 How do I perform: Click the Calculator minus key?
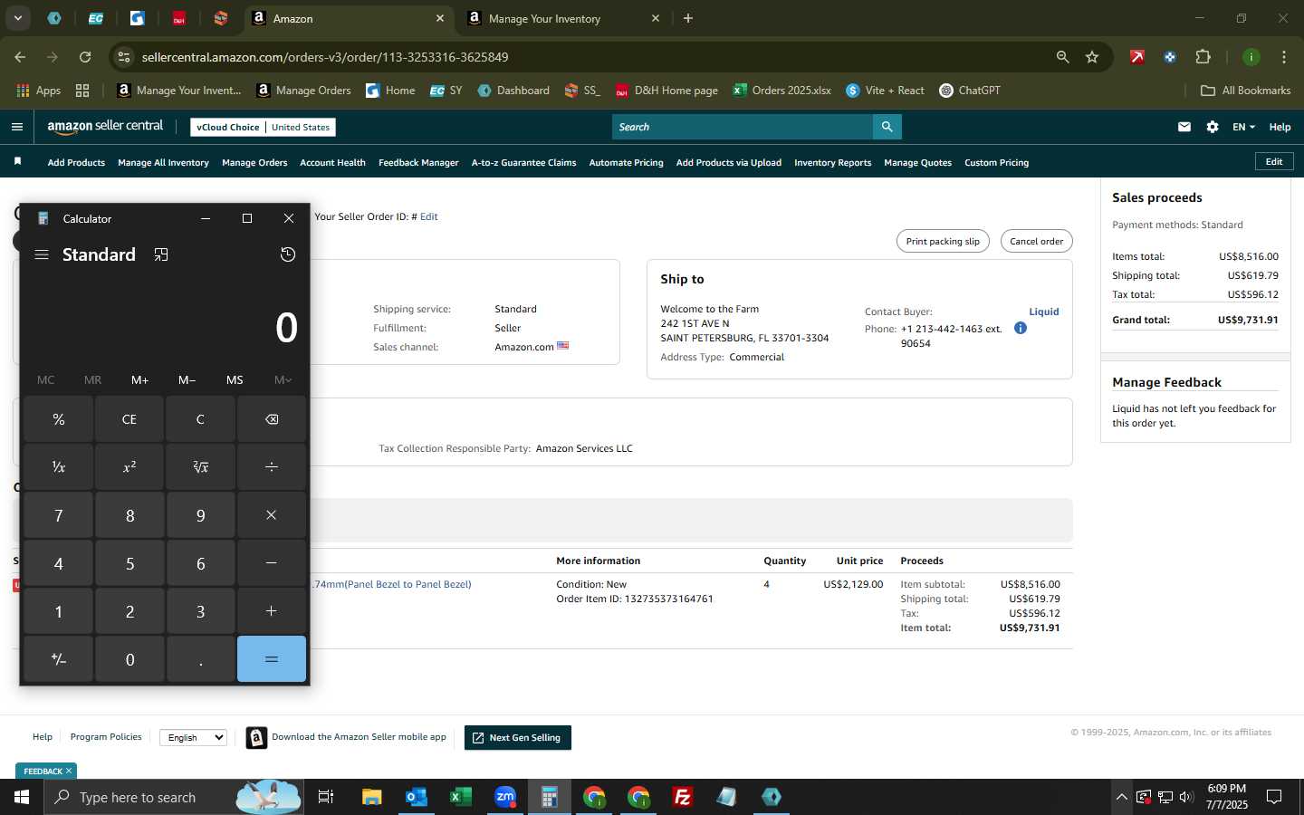[272, 563]
